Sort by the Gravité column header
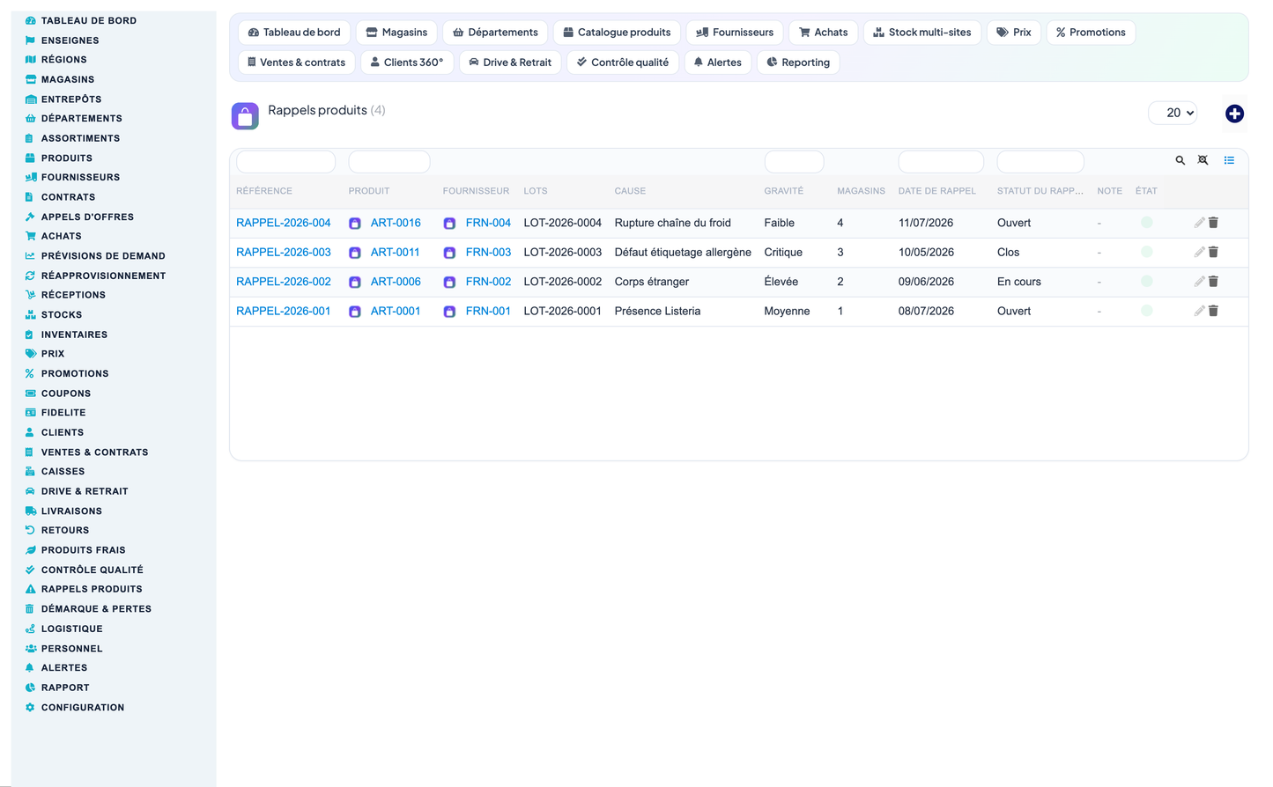 [x=784, y=191]
